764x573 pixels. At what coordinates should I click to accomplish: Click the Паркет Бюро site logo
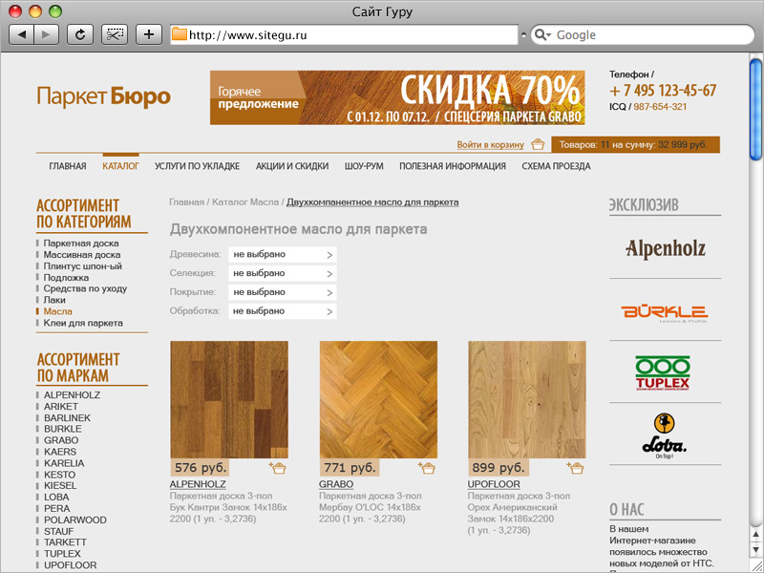point(104,96)
